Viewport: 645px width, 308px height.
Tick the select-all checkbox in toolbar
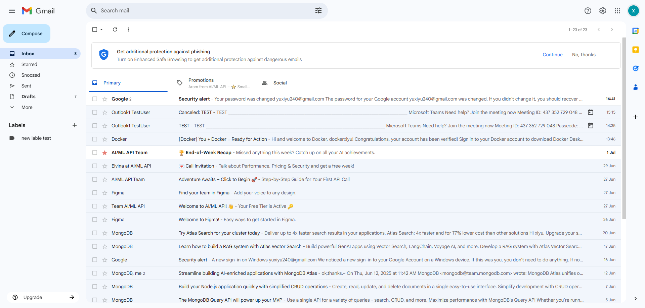tap(95, 29)
